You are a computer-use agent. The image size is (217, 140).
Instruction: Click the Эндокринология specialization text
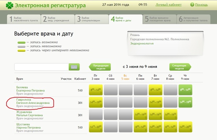142,44
